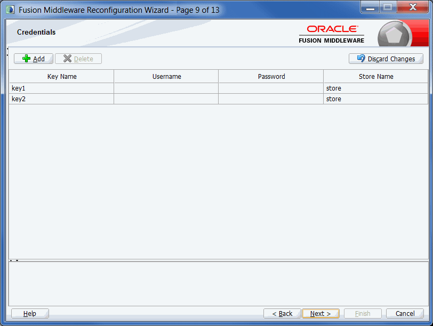This screenshot has height=326, width=433.
Task: Click the small arrows above the message pane
Action: (x=14, y=260)
